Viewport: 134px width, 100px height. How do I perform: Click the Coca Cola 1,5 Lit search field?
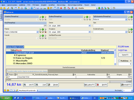pos(61,47)
